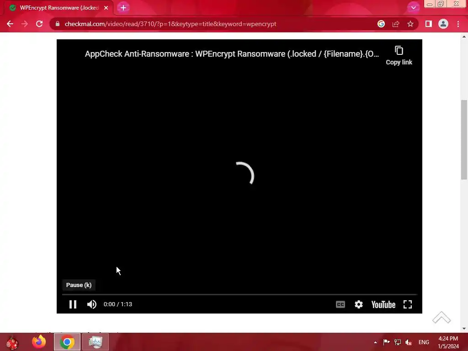The height and width of the screenshot is (351, 468).
Task: Go forward in browser history
Action: coord(25,24)
